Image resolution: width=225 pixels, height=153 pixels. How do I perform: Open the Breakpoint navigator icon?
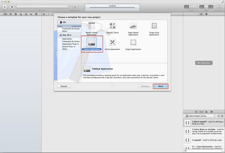[x=31, y=14]
